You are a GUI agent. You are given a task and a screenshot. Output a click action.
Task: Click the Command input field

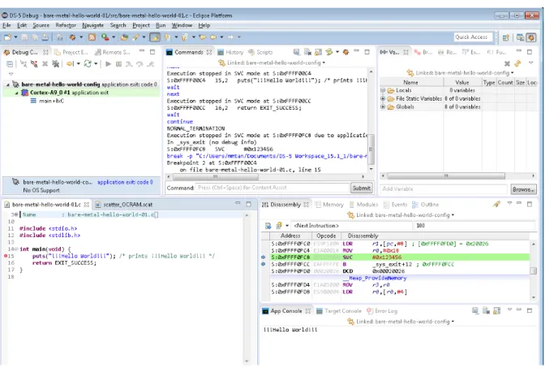pyautogui.click(x=273, y=188)
